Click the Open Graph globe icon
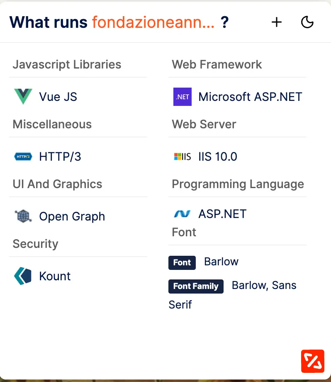331x382 pixels. point(23,216)
